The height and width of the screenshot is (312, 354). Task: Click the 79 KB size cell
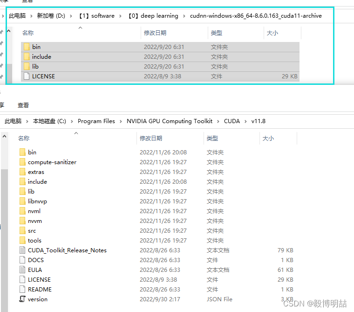(286, 250)
